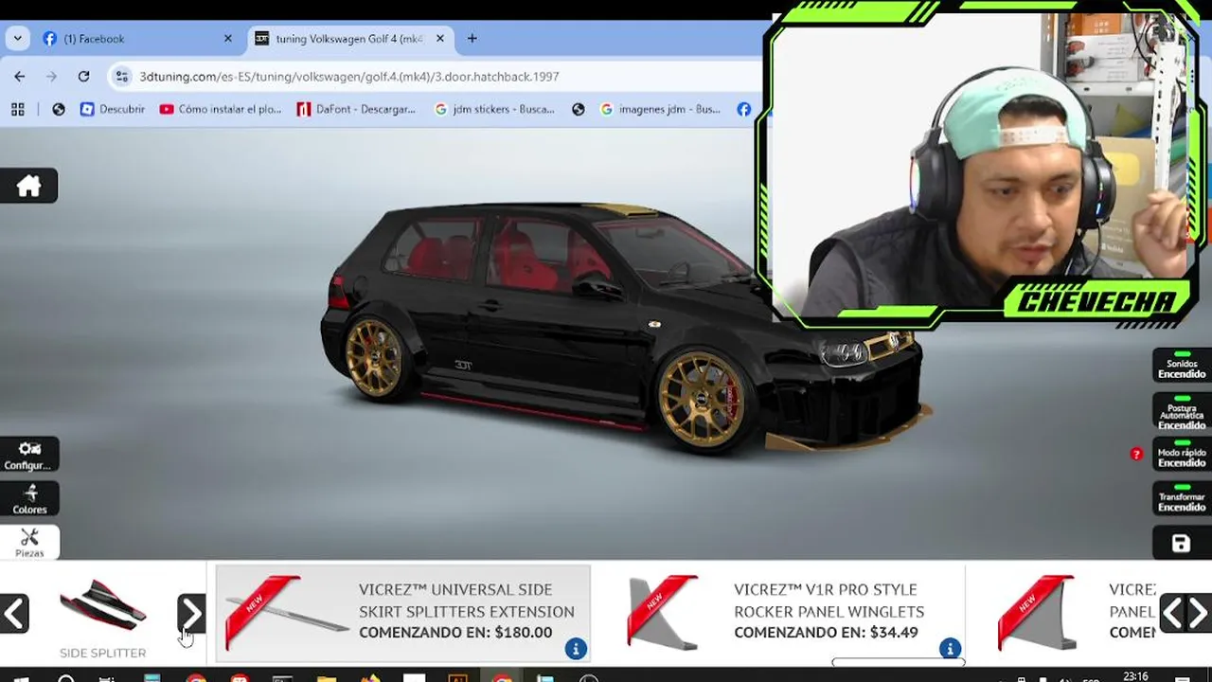Open a new browser tab

[x=472, y=39]
